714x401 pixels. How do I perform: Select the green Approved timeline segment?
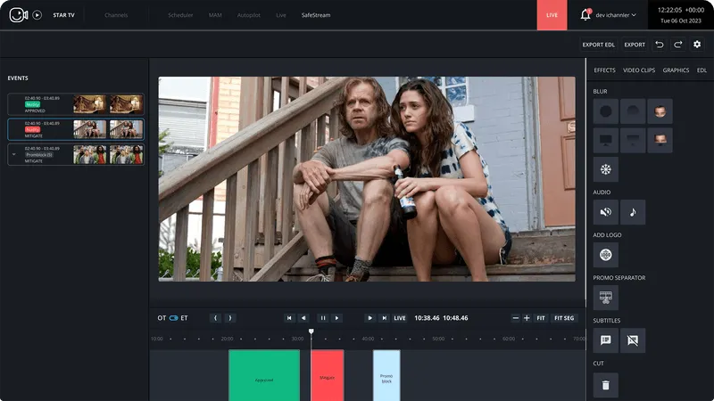[x=264, y=375]
